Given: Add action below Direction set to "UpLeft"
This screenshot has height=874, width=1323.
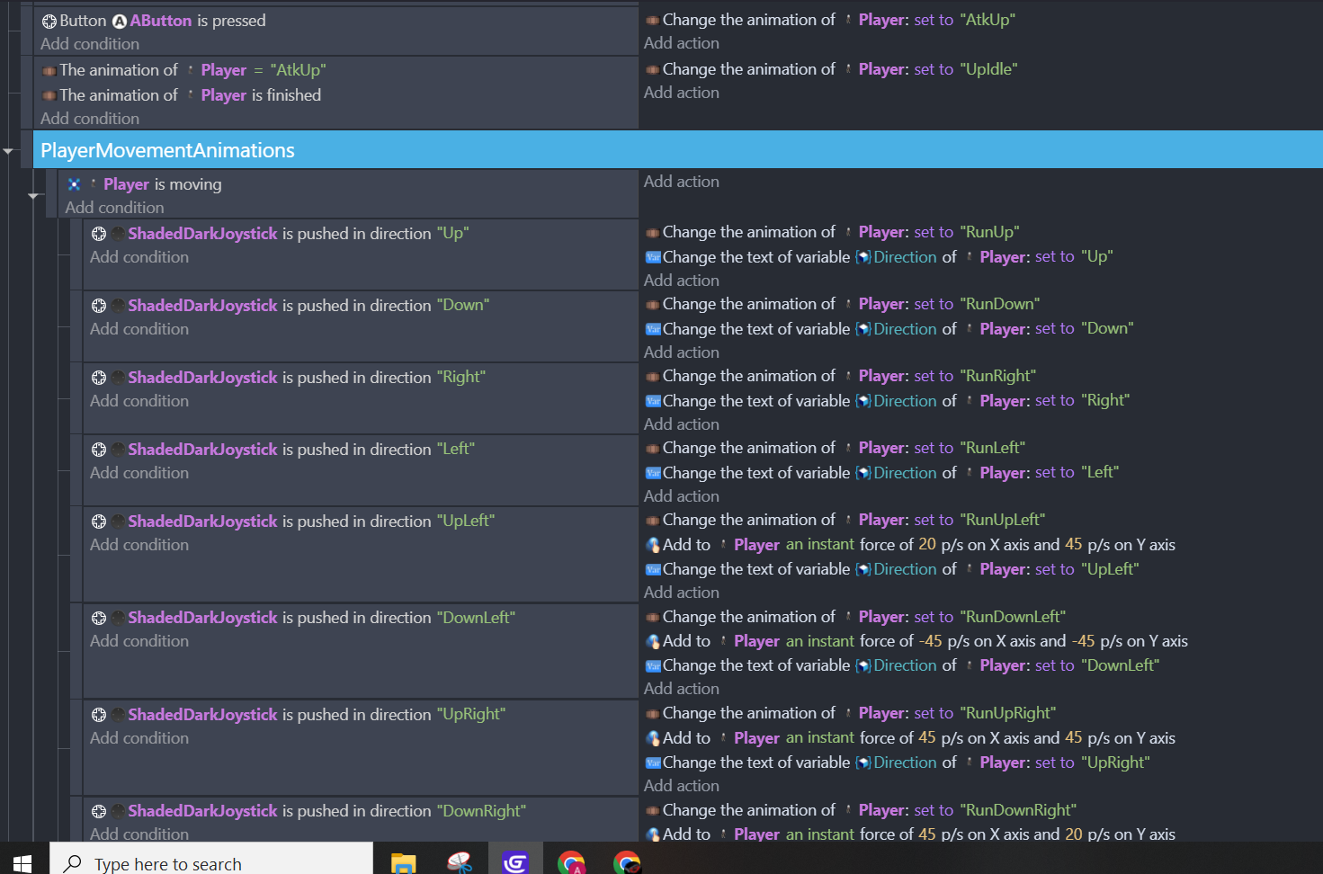Looking at the screenshot, I should pyautogui.click(x=682, y=593).
